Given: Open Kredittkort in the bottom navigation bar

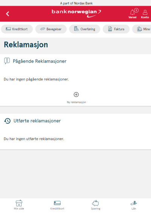Looking at the screenshot, I should [57, 205].
